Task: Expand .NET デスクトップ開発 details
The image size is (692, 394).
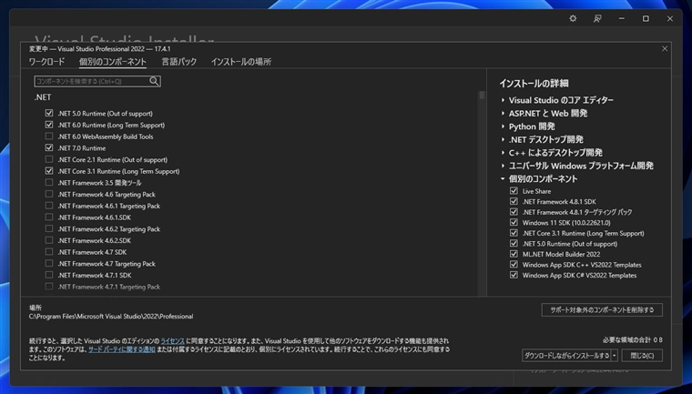Action: pos(503,139)
